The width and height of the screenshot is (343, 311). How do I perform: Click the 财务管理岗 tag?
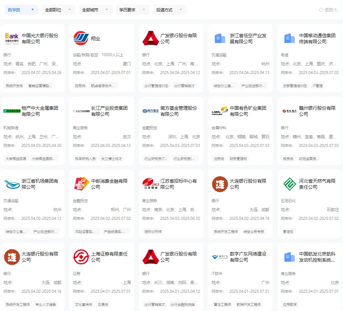coord(238,159)
